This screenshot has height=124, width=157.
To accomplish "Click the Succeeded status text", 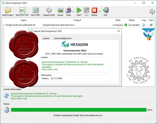I will point(134,25).
